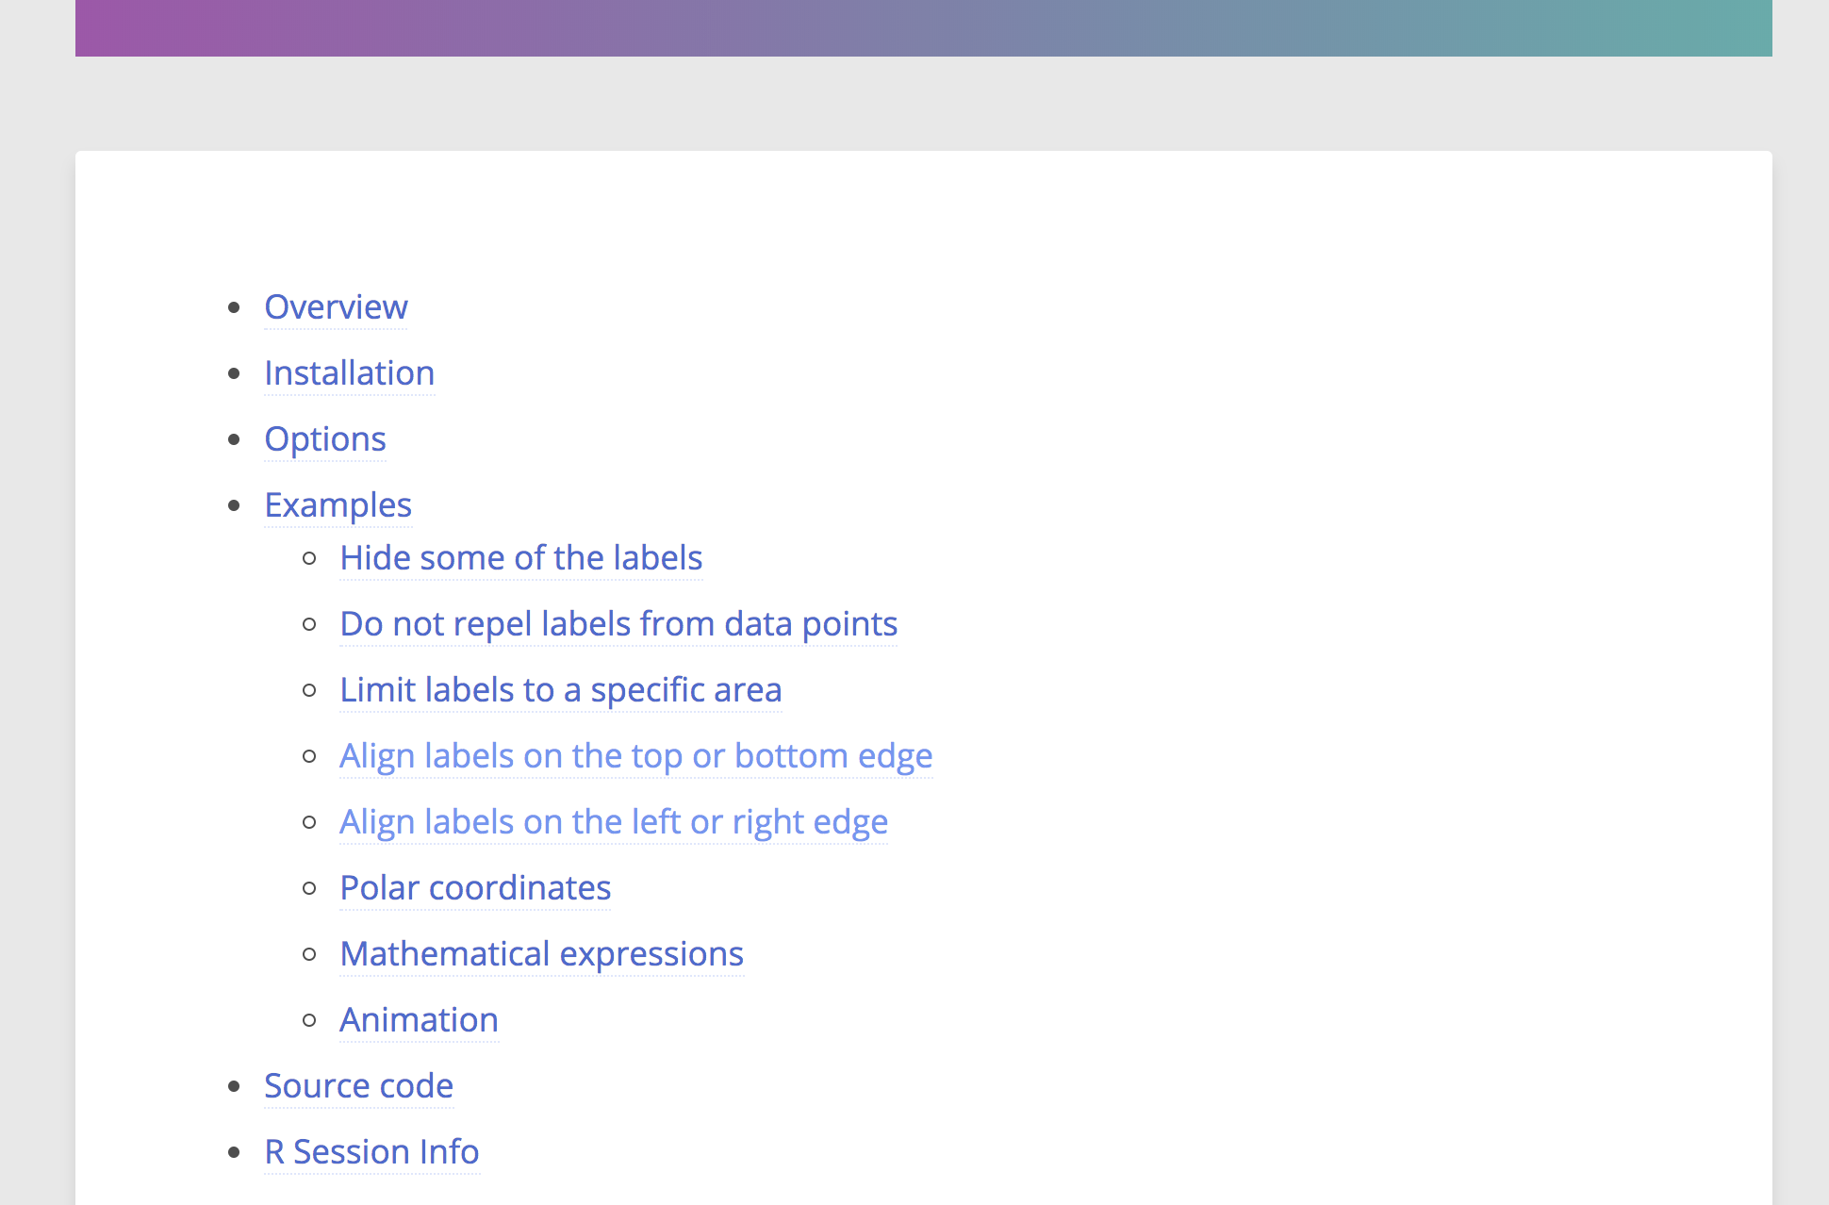Open 'Align labels on the top or bottom edge'
1829x1205 pixels.
(635, 755)
